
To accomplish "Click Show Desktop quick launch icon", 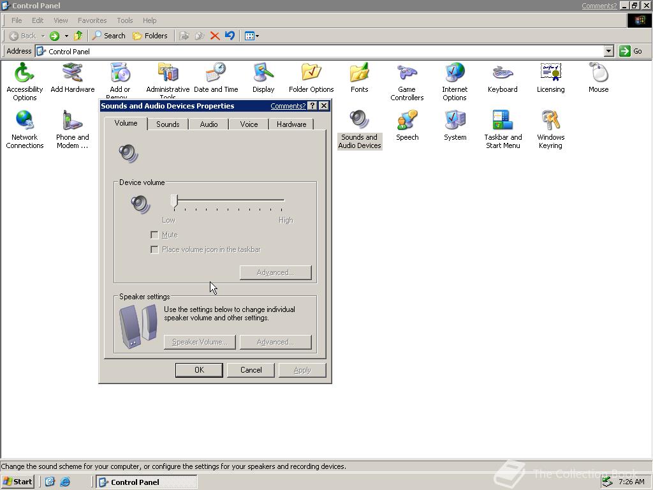I will coord(50,482).
